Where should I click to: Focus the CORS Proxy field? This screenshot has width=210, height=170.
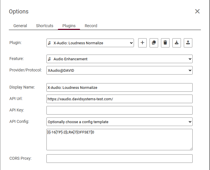pos(119,159)
